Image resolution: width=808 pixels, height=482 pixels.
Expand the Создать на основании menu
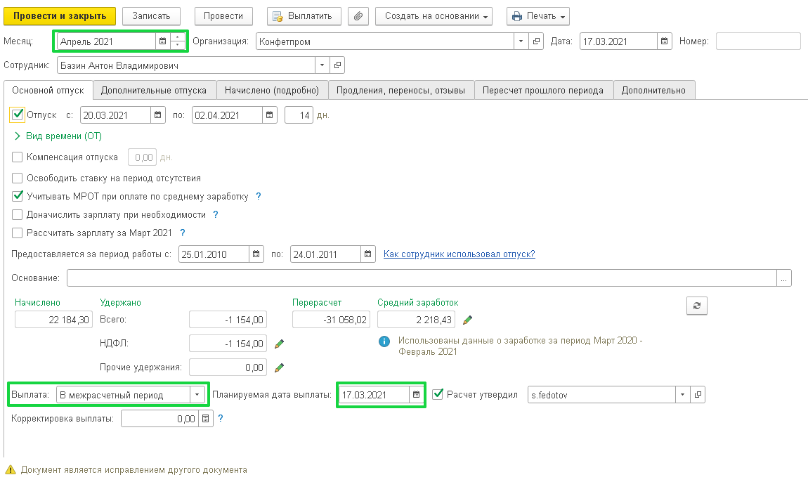coord(434,16)
